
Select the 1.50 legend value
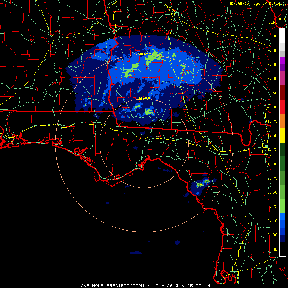pyautogui.click(x=272, y=136)
